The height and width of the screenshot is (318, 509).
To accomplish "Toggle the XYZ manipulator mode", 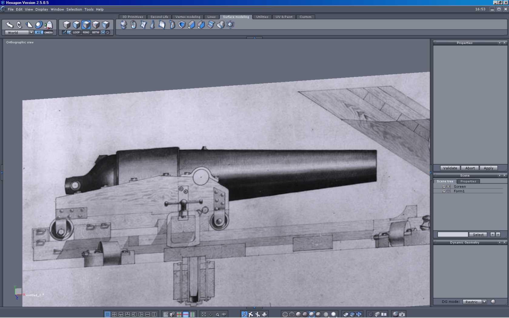I will coord(39,32).
